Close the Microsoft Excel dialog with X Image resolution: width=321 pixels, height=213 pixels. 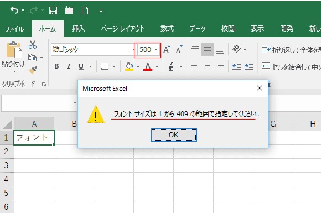coord(260,88)
